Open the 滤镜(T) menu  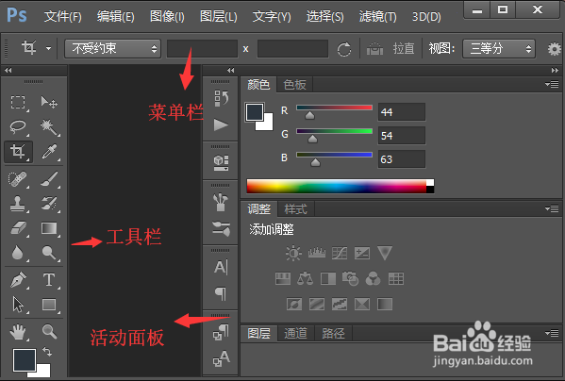[377, 17]
